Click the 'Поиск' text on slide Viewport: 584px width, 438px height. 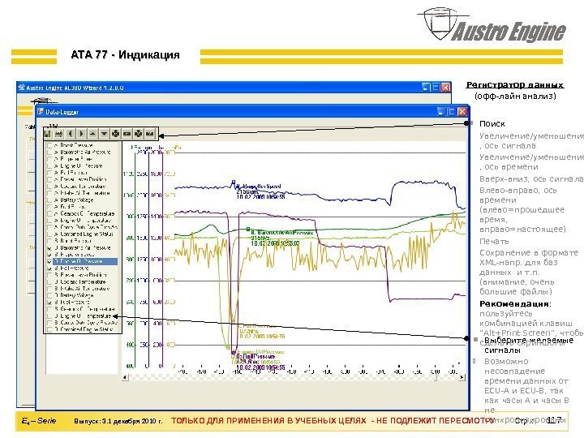pos(492,123)
